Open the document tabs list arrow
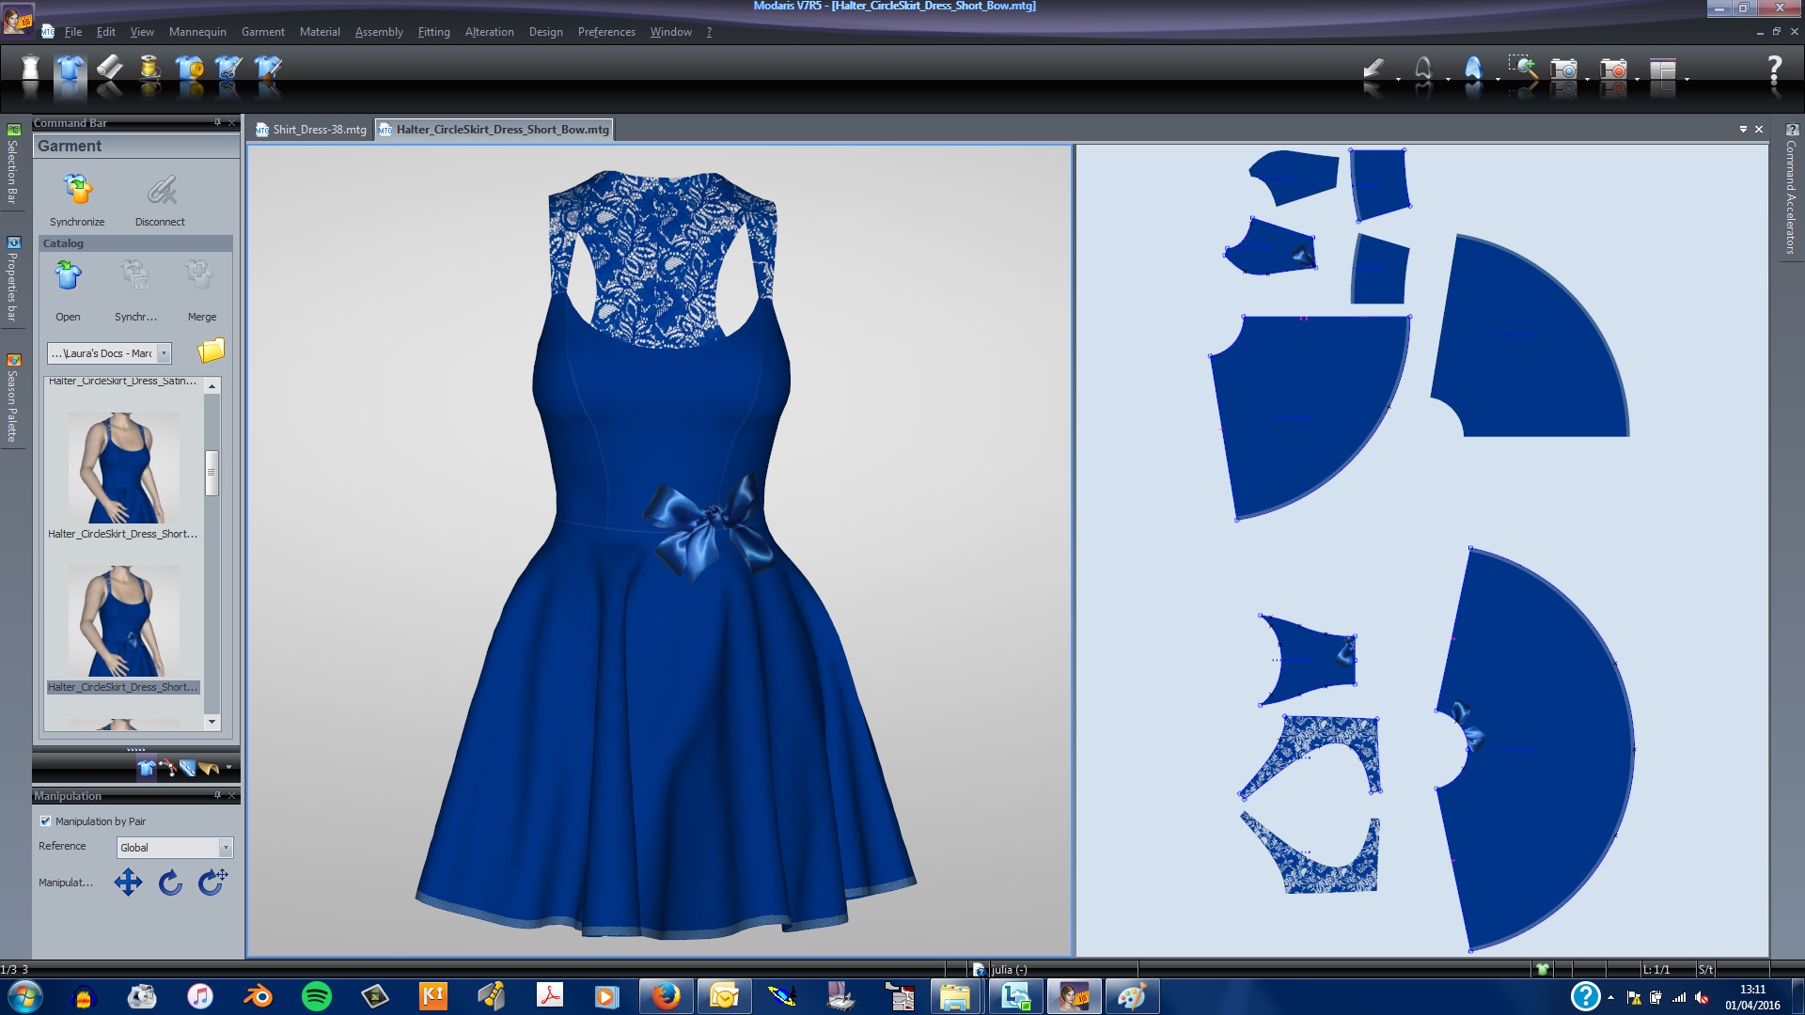This screenshot has height=1015, width=1805. click(1742, 130)
